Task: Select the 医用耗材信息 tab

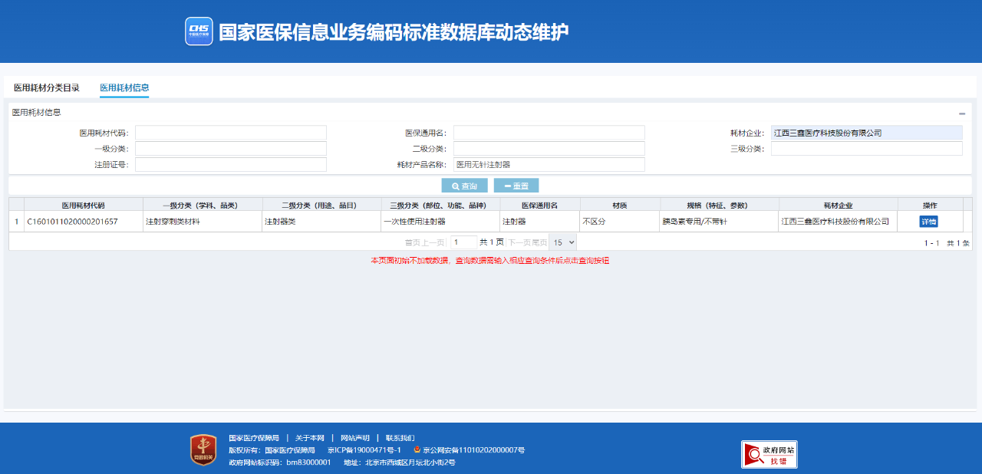Action: [124, 87]
